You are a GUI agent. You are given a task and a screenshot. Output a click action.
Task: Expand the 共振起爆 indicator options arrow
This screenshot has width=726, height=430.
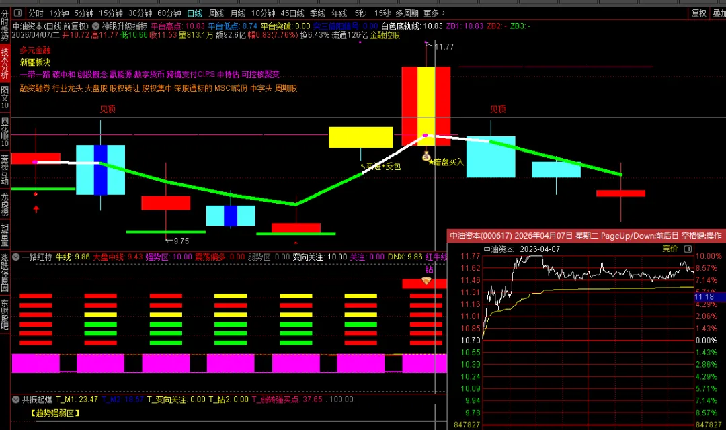(x=15, y=400)
